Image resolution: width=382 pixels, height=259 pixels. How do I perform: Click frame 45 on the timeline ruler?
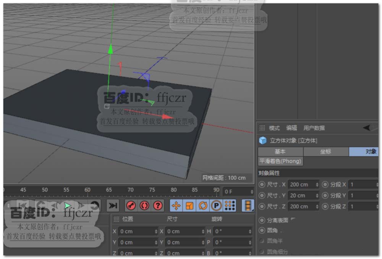coord(23,190)
